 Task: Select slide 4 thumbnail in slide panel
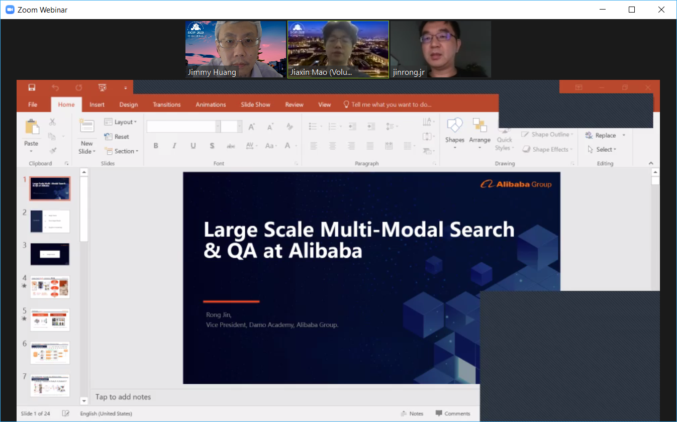coord(50,287)
